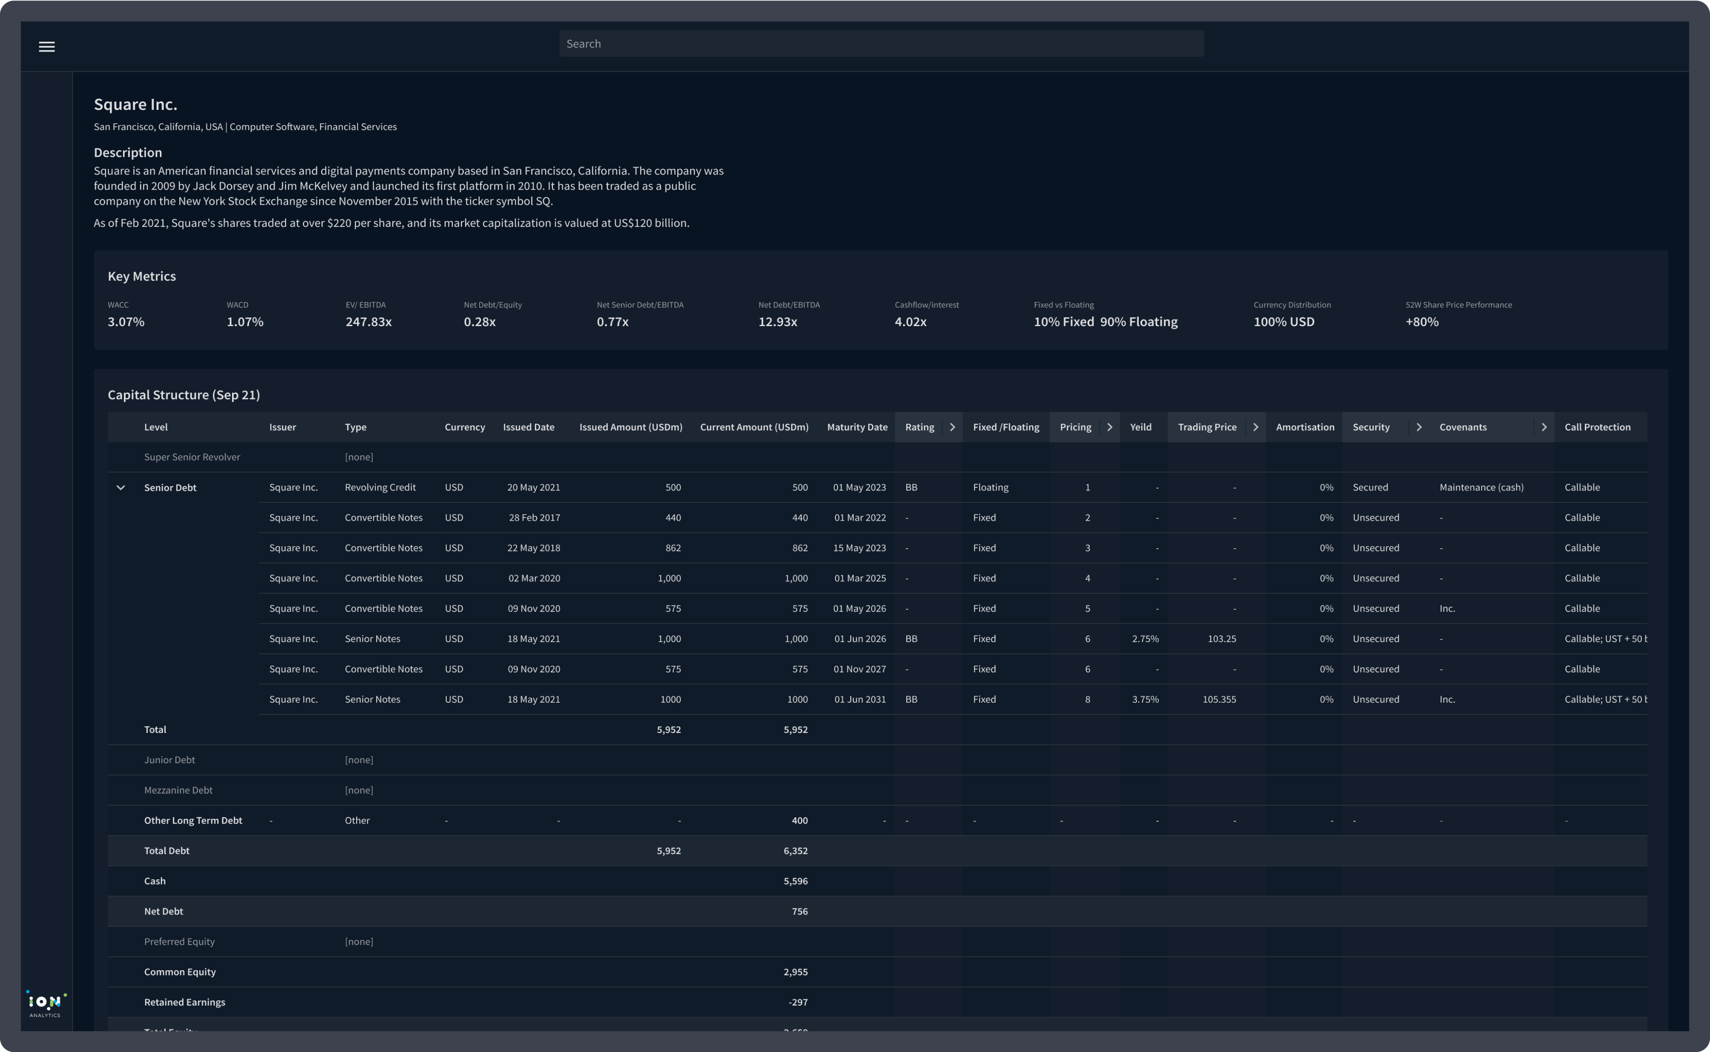This screenshot has width=1710, height=1052.
Task: Click the Yeild column header
Action: 1140,427
